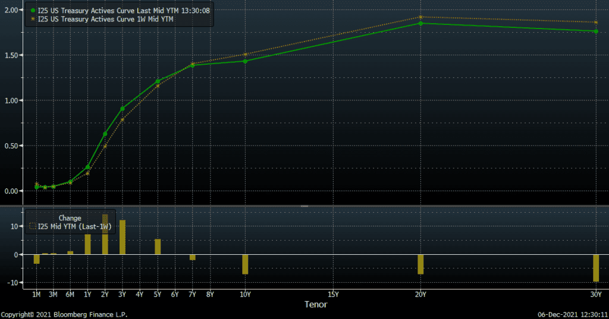Click the negative change bar at 30Y
The width and height of the screenshot is (609, 319).
[x=596, y=268]
